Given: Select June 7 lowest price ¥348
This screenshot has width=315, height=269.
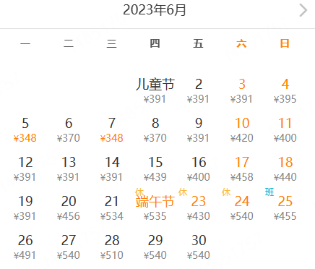Looking at the screenshot, I should pos(112,130).
